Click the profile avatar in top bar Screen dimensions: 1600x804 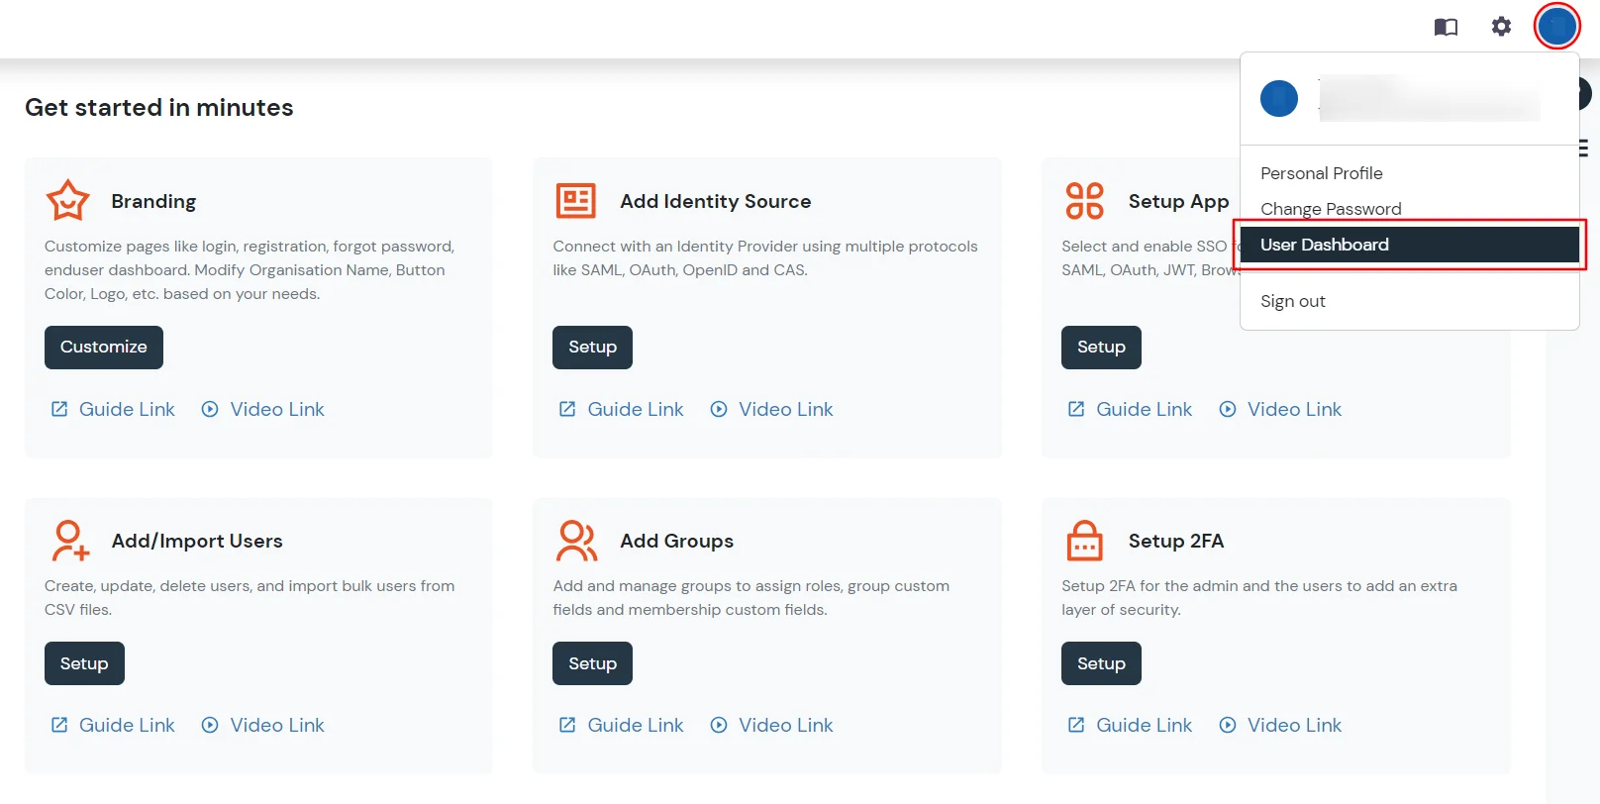pos(1556,26)
